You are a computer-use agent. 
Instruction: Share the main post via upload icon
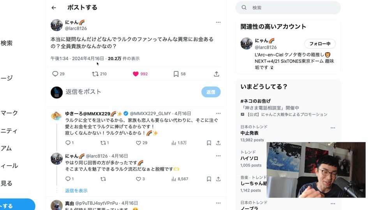pos(216,74)
